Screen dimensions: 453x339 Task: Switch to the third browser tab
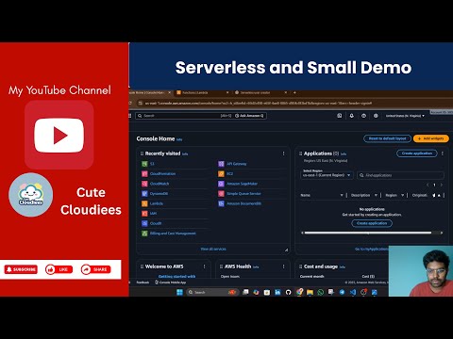[260, 92]
